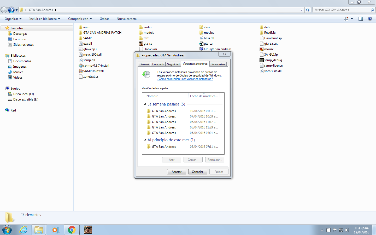Select the vorbisFile.dll file
The height and width of the screenshot is (235, 376).
click(271, 71)
